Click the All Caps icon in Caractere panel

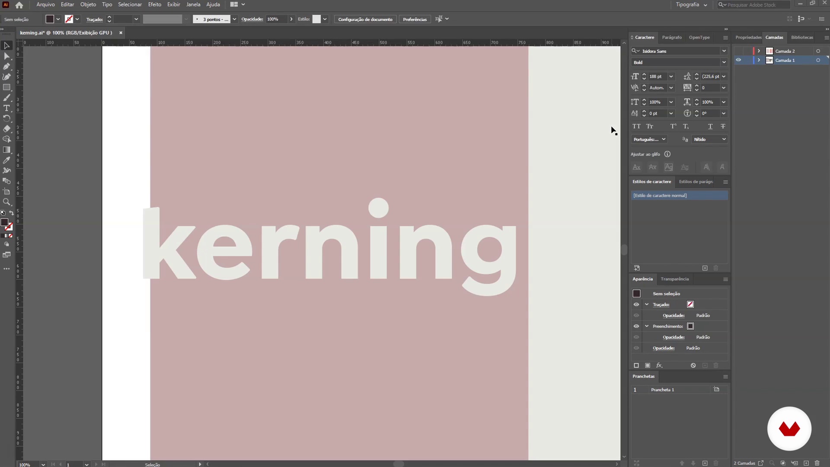click(636, 126)
